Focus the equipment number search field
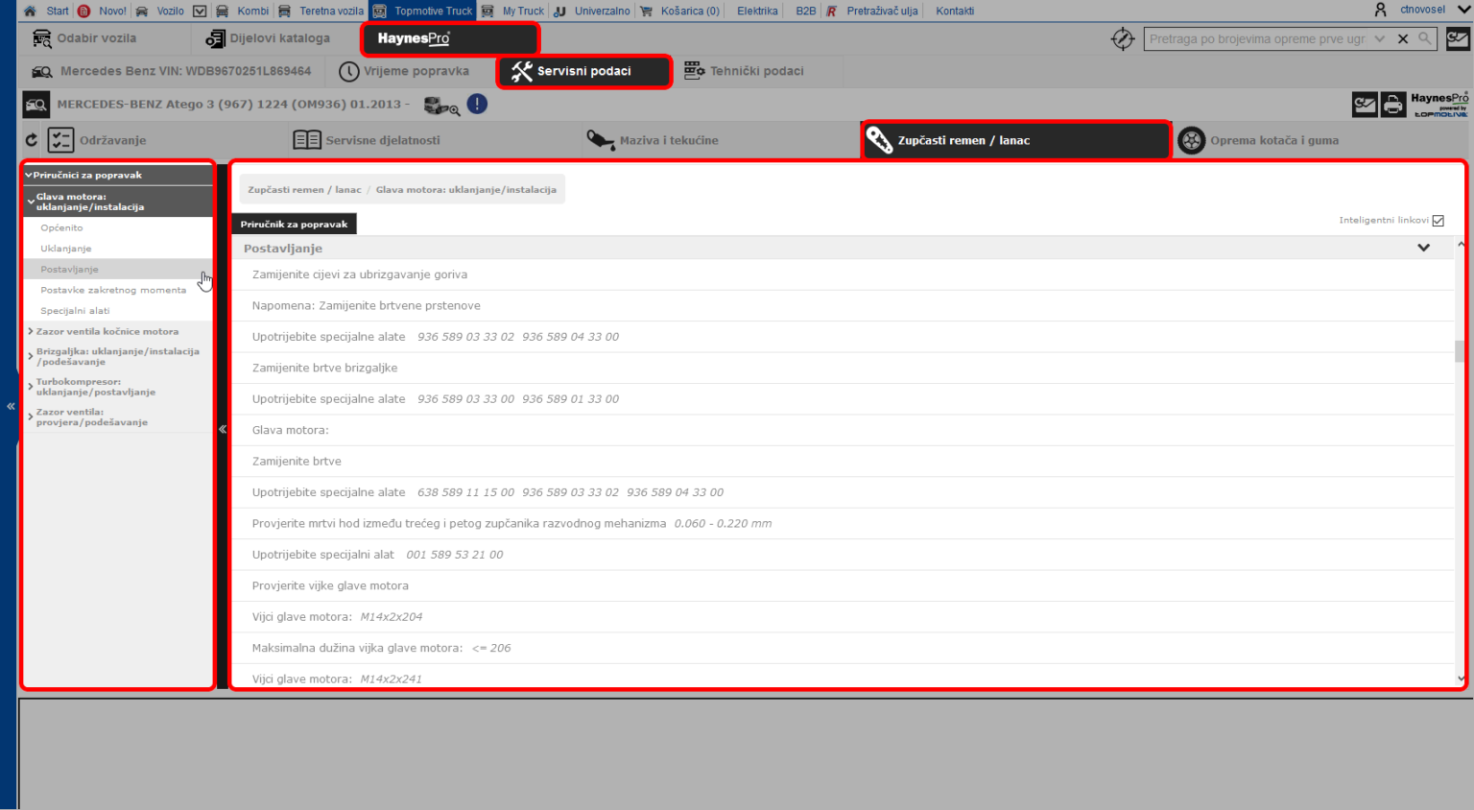This screenshot has width=1474, height=810. tap(1257, 39)
